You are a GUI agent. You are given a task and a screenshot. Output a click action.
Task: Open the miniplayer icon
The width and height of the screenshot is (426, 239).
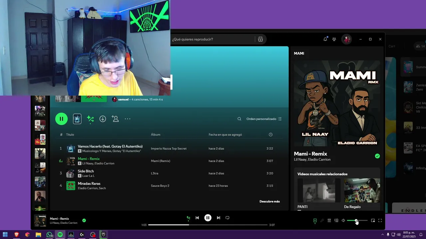[x=373, y=220]
